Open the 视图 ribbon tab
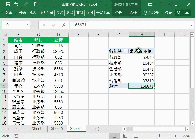This screenshot has height=139, width=195. (90, 13)
